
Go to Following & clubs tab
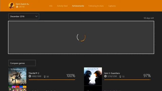click(96, 6)
